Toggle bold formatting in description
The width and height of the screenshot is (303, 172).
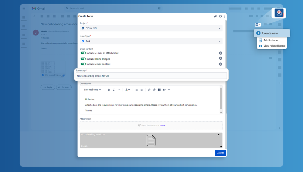coord(109,90)
